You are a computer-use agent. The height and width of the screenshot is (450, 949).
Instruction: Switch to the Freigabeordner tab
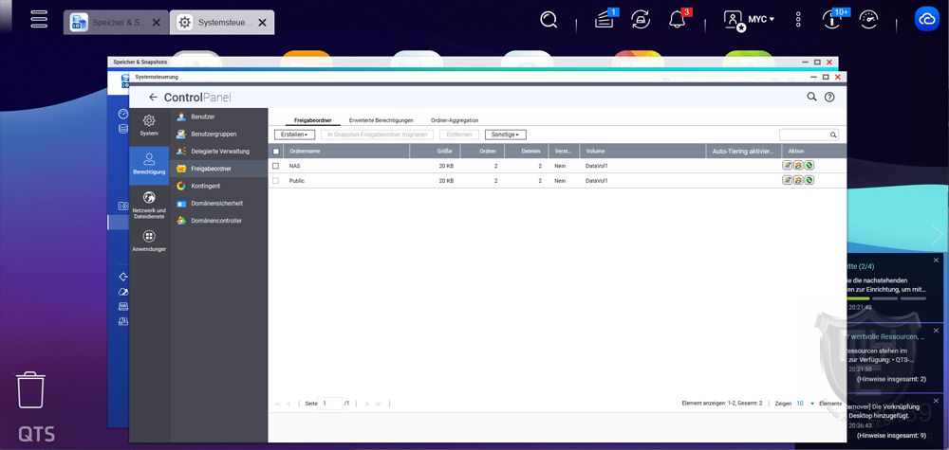point(313,120)
